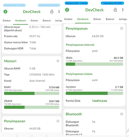Open overflow menu in left DevCheck screen

click(x=59, y=11)
